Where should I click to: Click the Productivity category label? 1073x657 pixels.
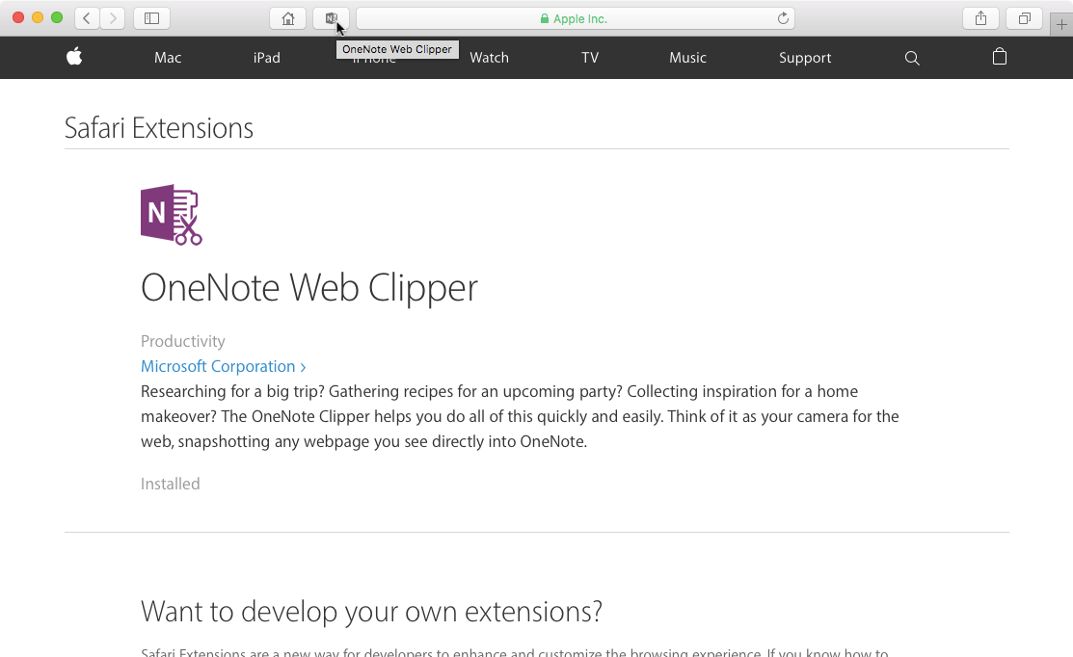183,341
